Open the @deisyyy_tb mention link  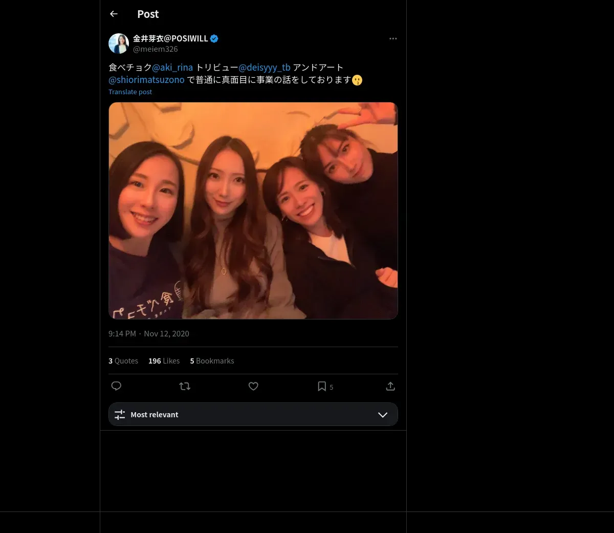pos(265,68)
